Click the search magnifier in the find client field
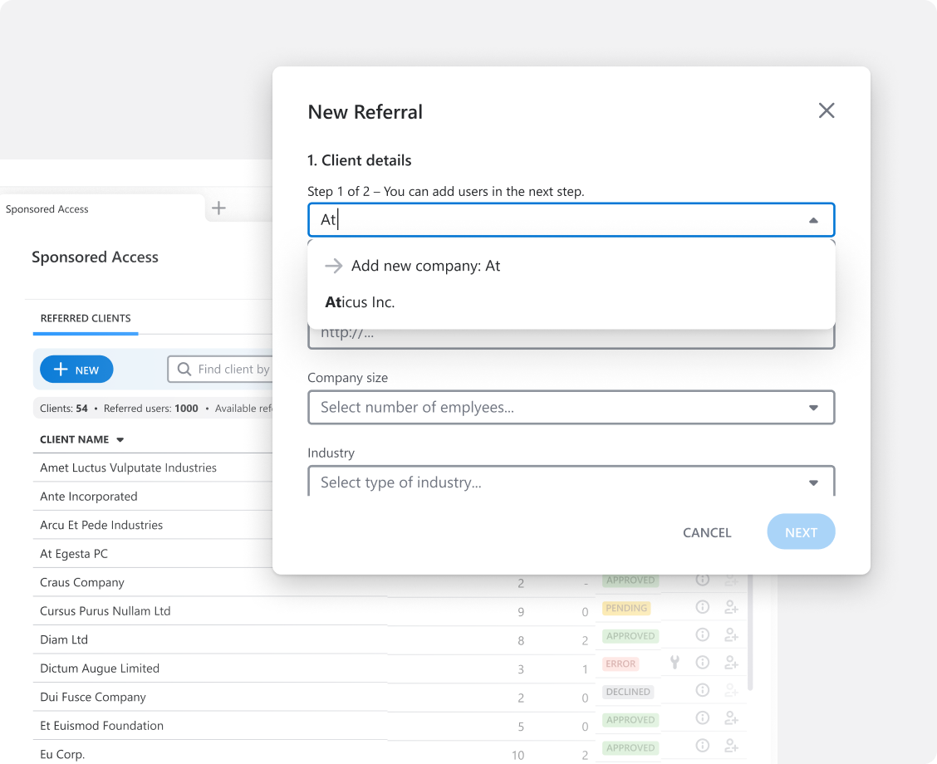The height and width of the screenshot is (764, 937). (184, 369)
